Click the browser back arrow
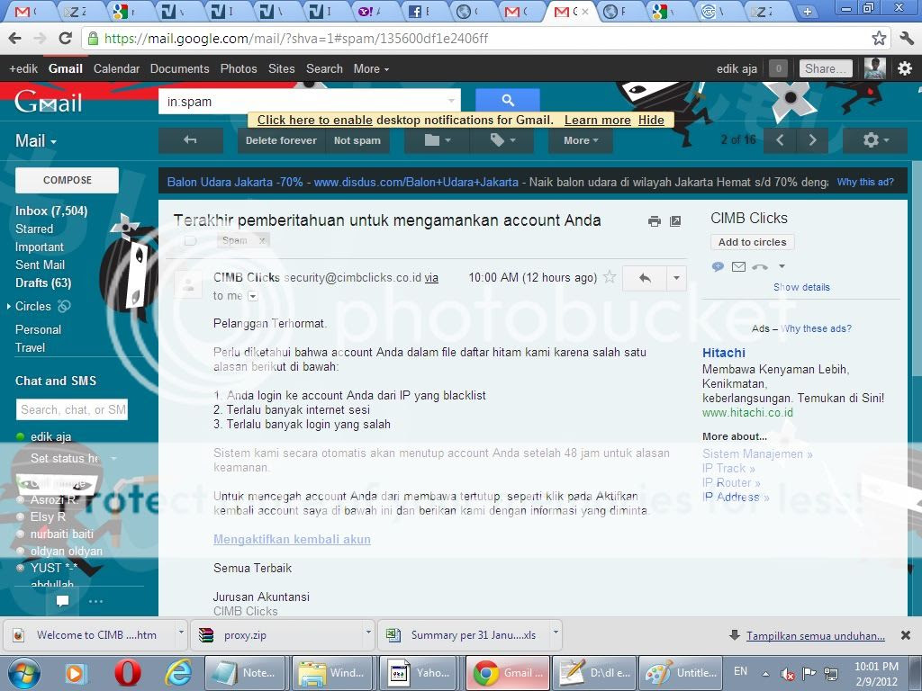Viewport: 922px width, 691px height. (14, 39)
